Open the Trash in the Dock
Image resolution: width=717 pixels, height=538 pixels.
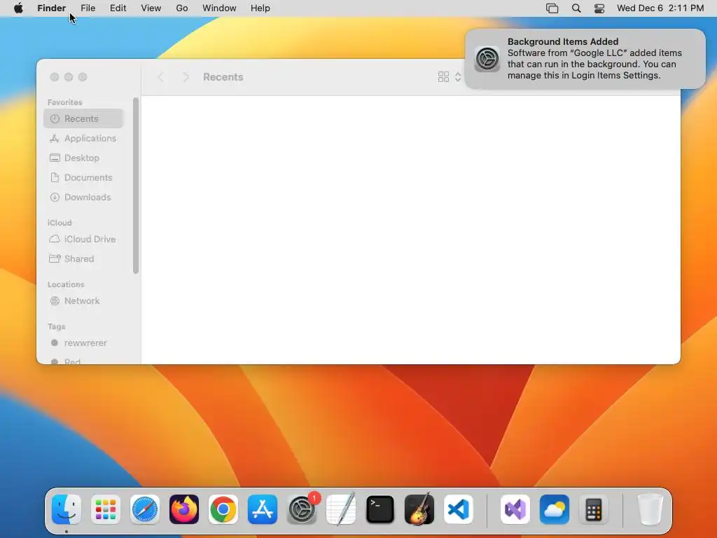point(650,509)
